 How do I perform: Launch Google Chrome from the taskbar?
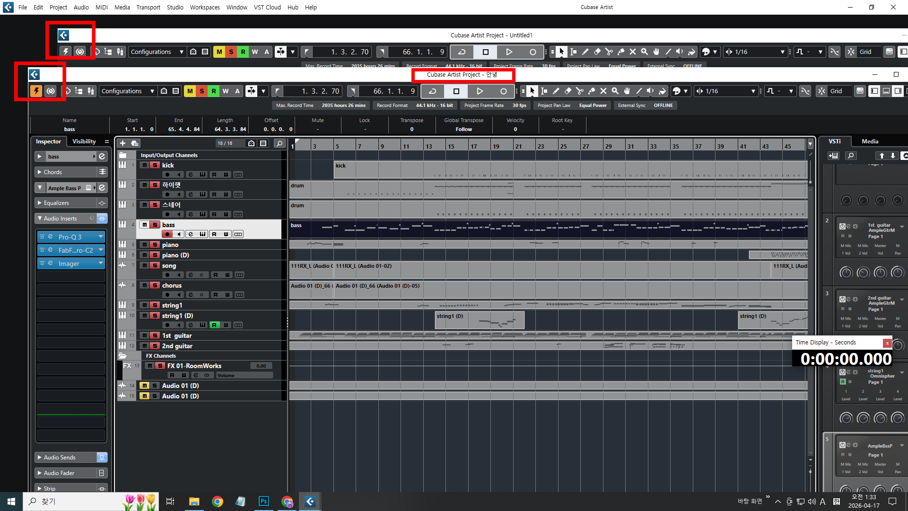click(x=217, y=502)
